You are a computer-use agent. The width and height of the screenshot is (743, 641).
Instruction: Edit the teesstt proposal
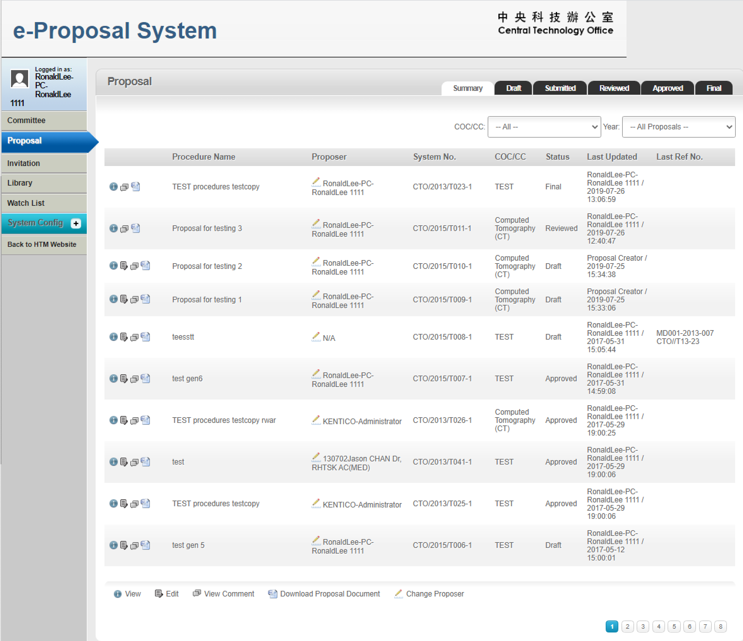point(124,337)
